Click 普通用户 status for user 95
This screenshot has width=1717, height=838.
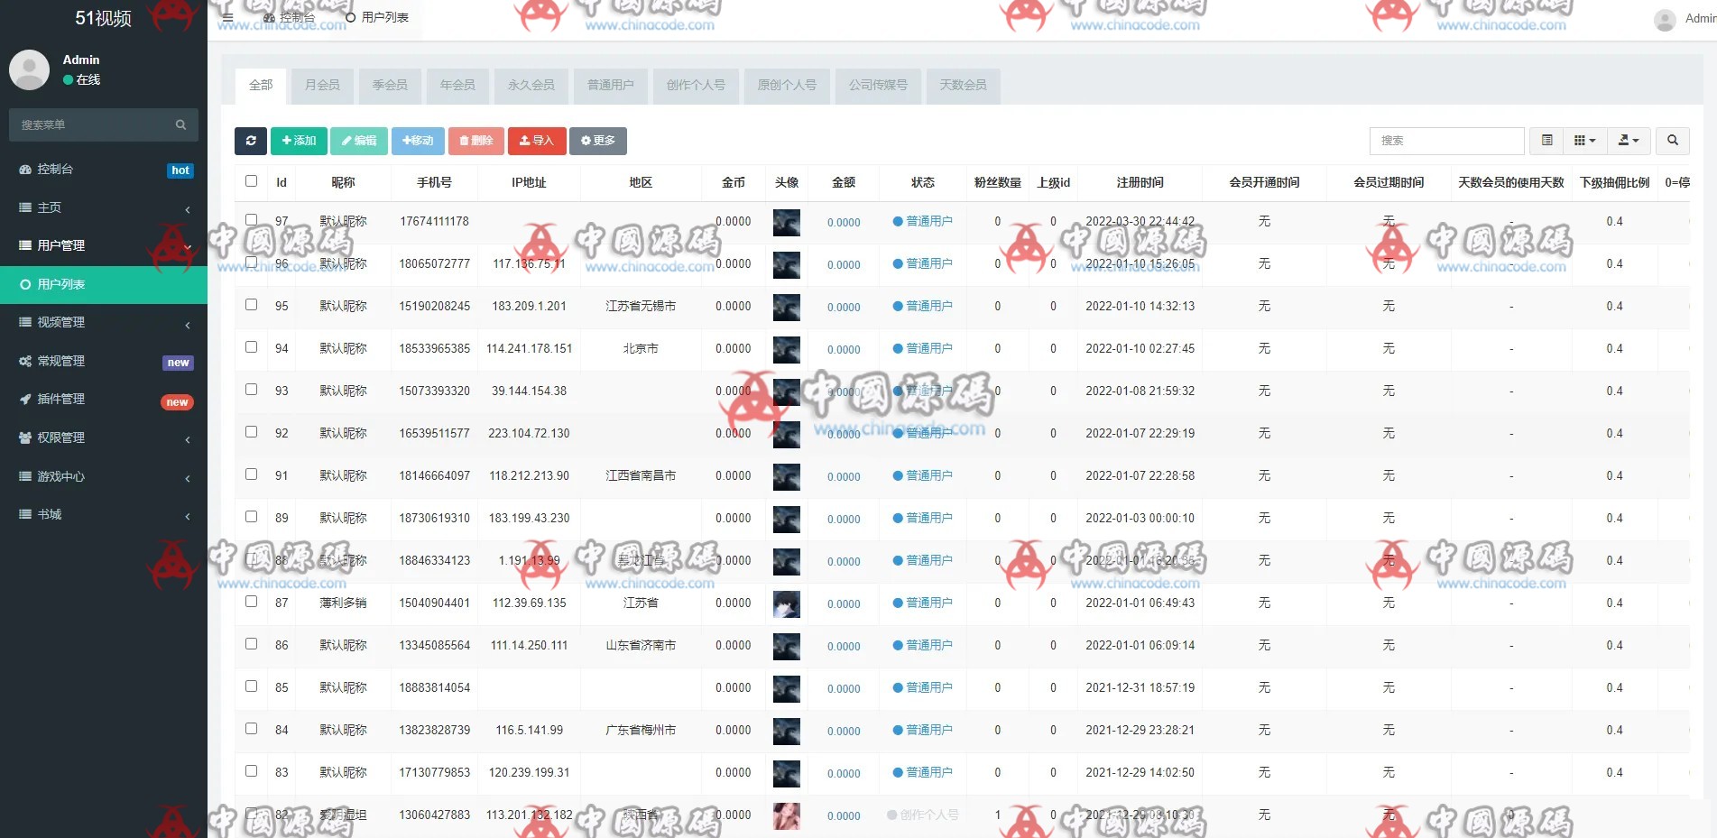(x=922, y=307)
